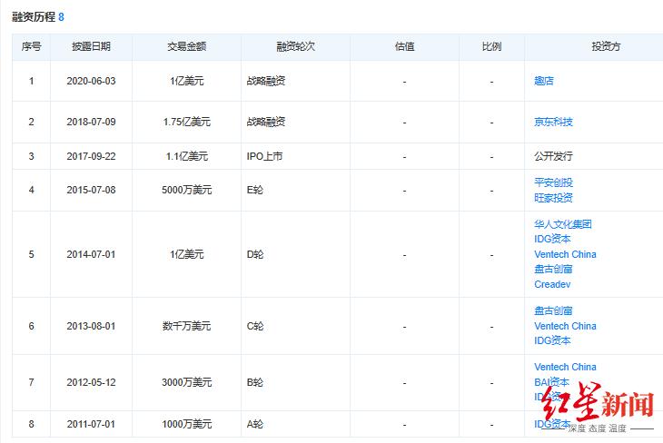Click the 估值 column header
The height and width of the screenshot is (443, 663).
pyautogui.click(x=404, y=46)
